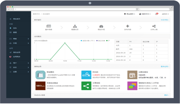Click the browser search field
Image resolution: width=180 pixels, height=104 pixels.
[154, 9]
